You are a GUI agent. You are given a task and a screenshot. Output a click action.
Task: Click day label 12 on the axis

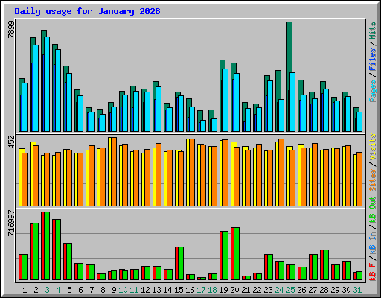(145, 290)
